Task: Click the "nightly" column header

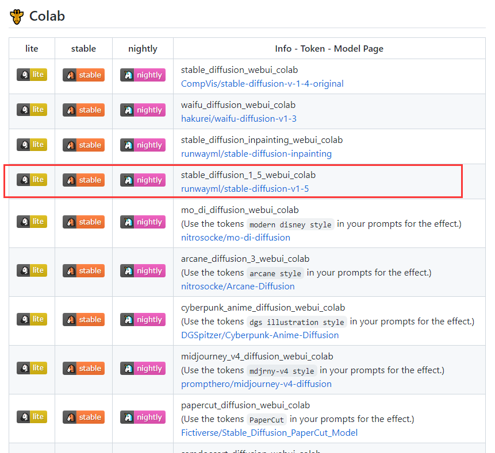Action: point(143,49)
